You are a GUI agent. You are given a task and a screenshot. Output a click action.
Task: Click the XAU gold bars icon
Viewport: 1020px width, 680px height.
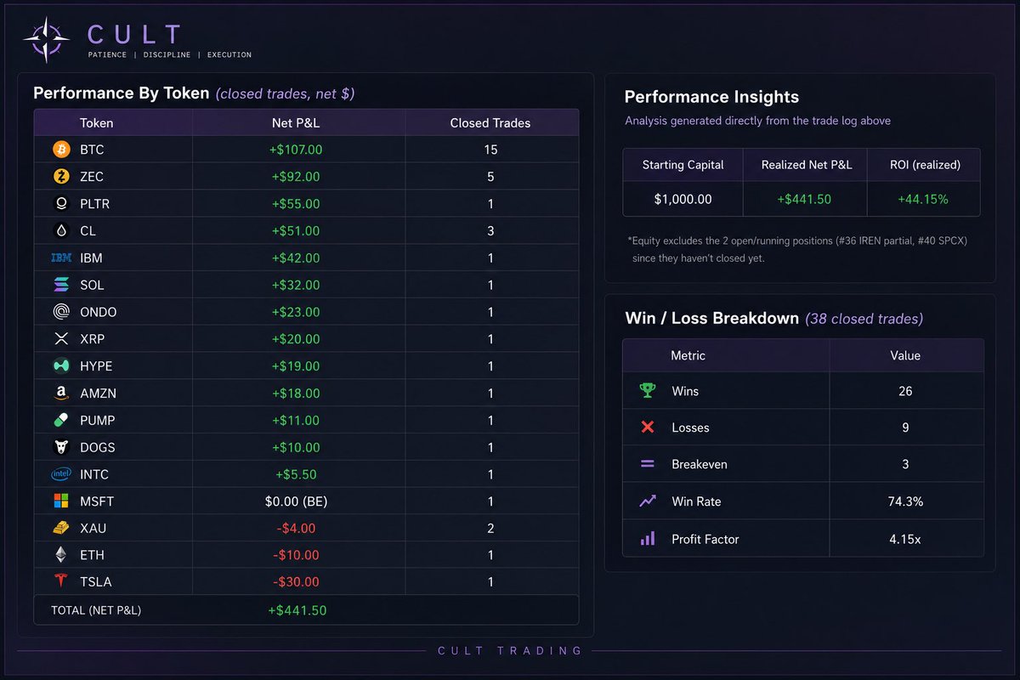point(61,528)
